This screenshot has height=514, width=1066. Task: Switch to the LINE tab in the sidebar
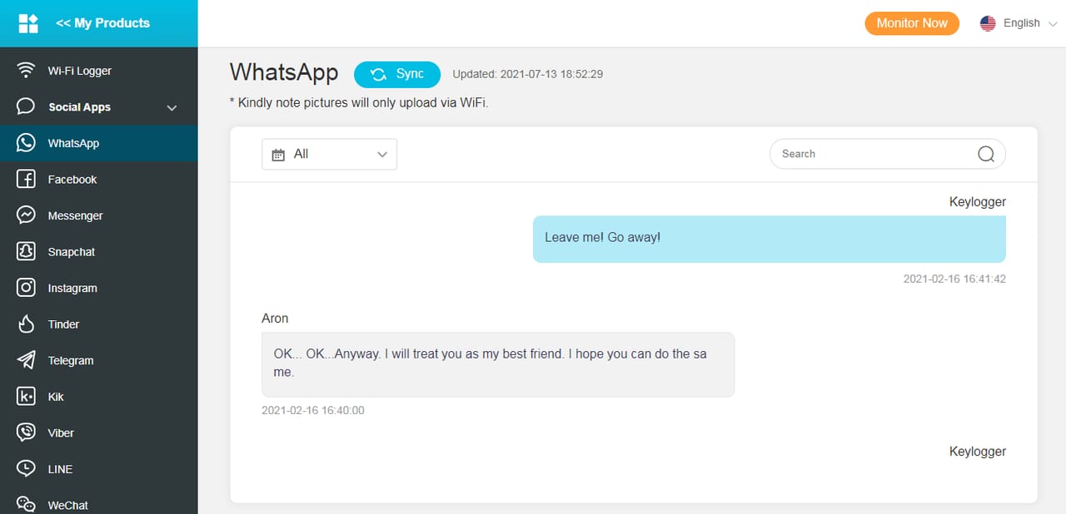point(26,468)
